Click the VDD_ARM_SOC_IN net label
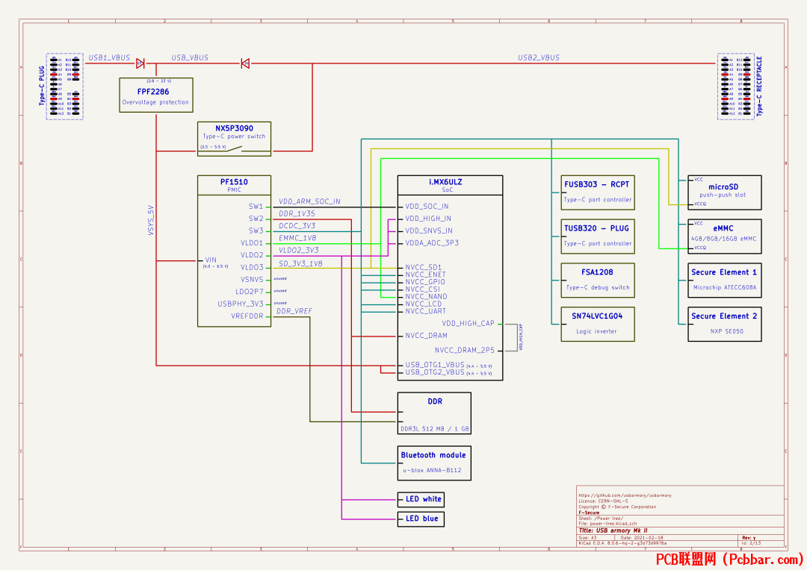The image size is (807, 570). pos(309,201)
